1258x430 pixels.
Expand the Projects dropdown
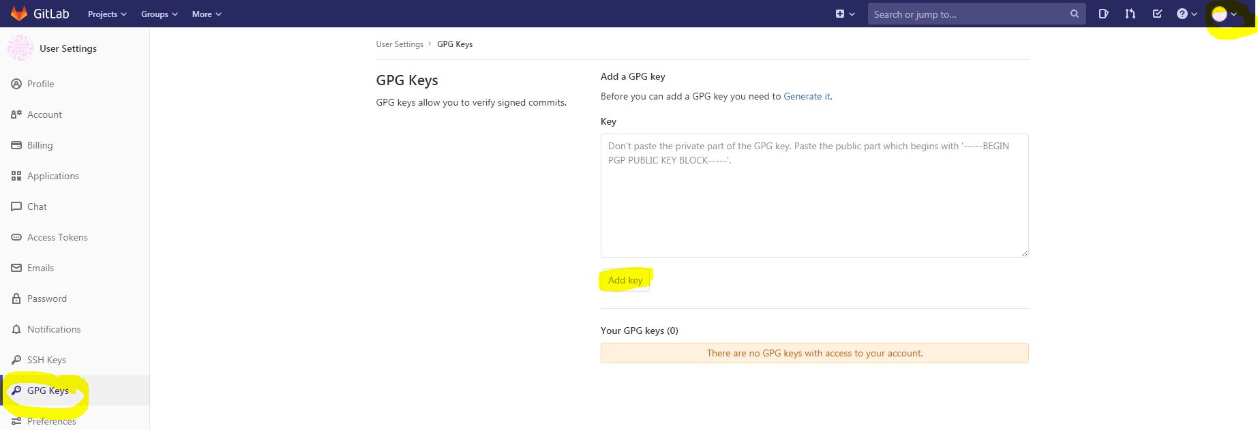pyautogui.click(x=107, y=14)
